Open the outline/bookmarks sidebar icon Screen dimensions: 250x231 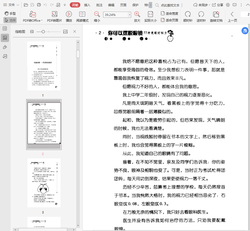[x=5, y=29]
